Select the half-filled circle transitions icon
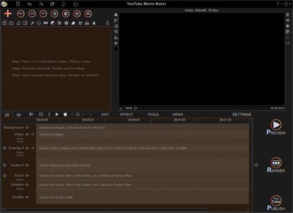 tap(53, 23)
